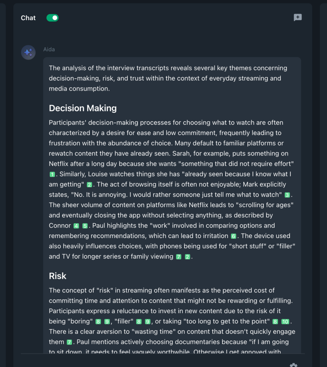Click the Aida sparkle avatar icon
The width and height of the screenshot is (327, 367).
coord(28,53)
